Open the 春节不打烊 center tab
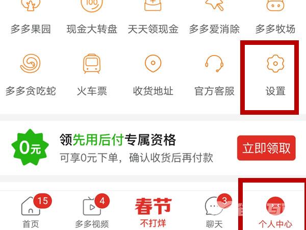Screen dimensions: 306x230 click(153, 212)
